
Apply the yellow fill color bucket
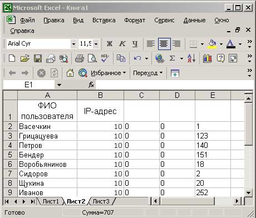[213, 44]
